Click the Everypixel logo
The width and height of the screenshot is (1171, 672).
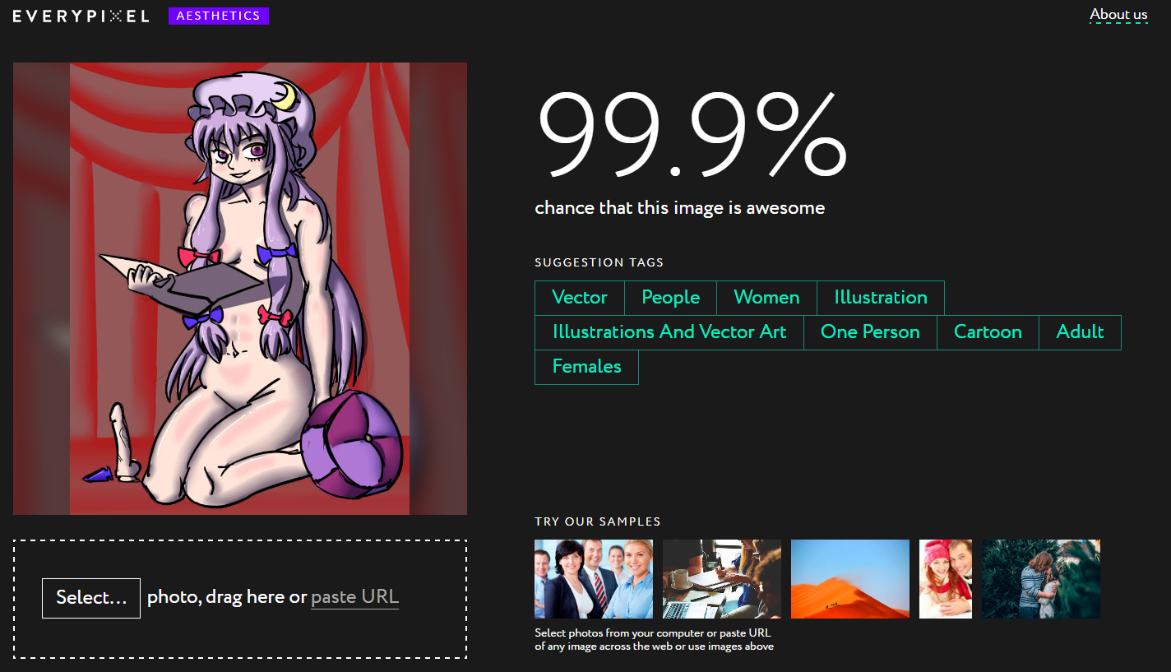coord(81,16)
